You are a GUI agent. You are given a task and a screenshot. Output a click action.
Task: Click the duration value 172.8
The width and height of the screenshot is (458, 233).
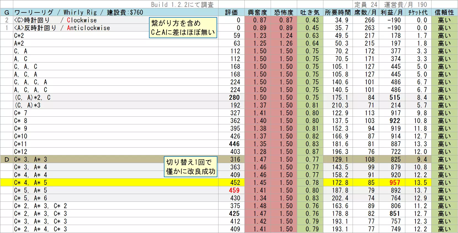(x=340, y=183)
